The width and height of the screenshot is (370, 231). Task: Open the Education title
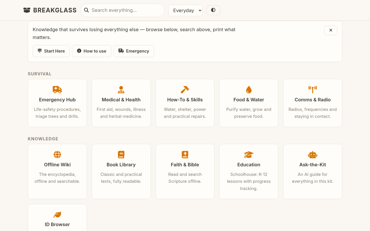[x=249, y=165]
